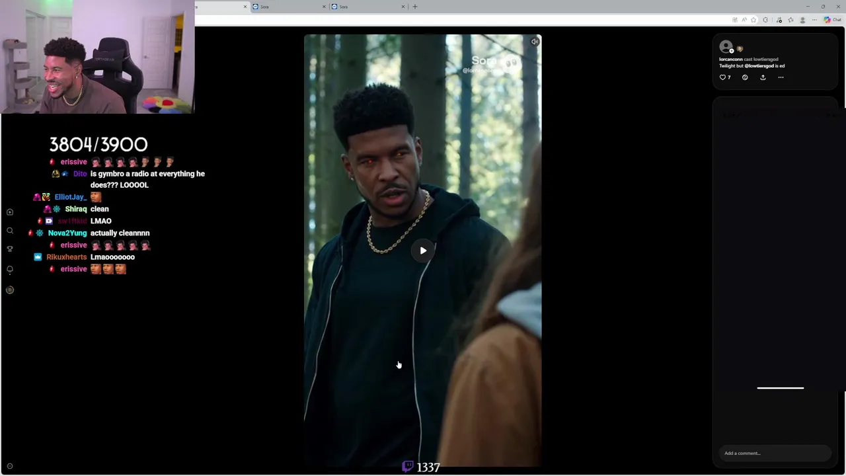The height and width of the screenshot is (476, 846).
Task: Select Dito's 'is gymbro a radio' message
Action: (147, 179)
